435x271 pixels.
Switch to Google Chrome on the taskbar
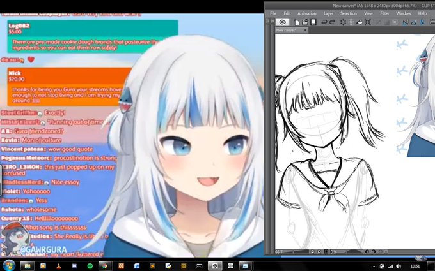(x=105, y=266)
